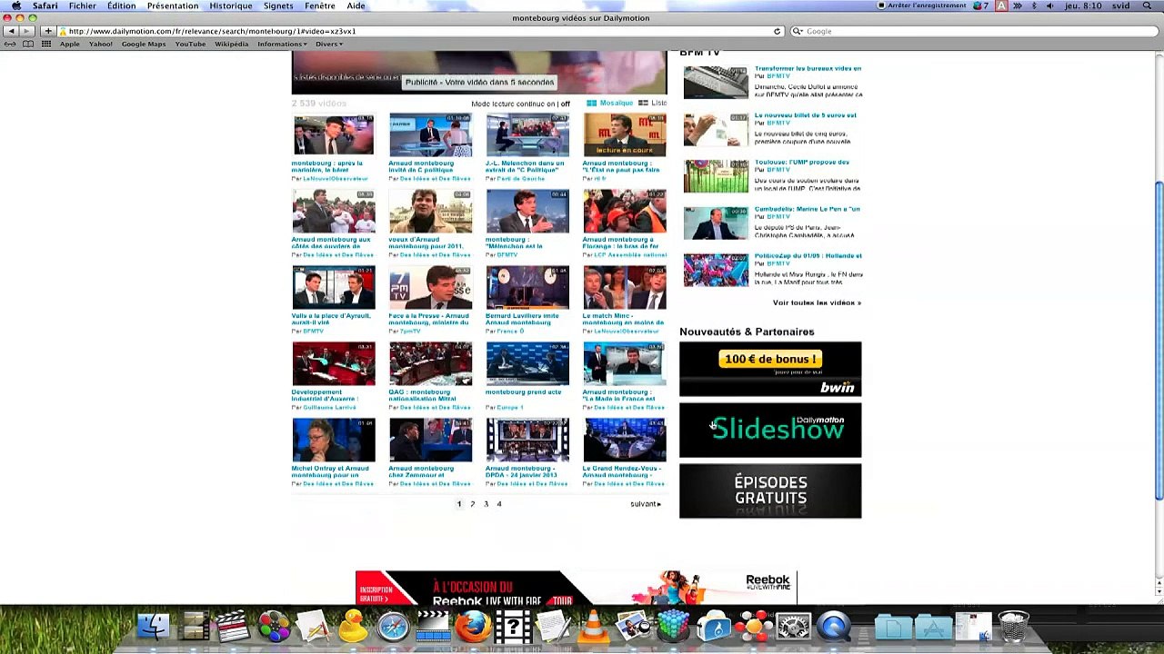
Task: Open the YouTube bookmark
Action: click(x=190, y=44)
